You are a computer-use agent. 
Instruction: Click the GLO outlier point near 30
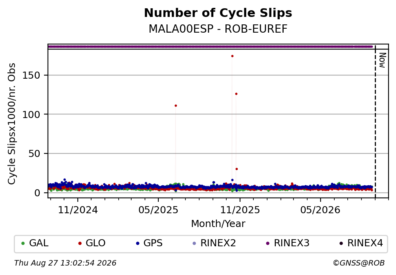click(236, 169)
